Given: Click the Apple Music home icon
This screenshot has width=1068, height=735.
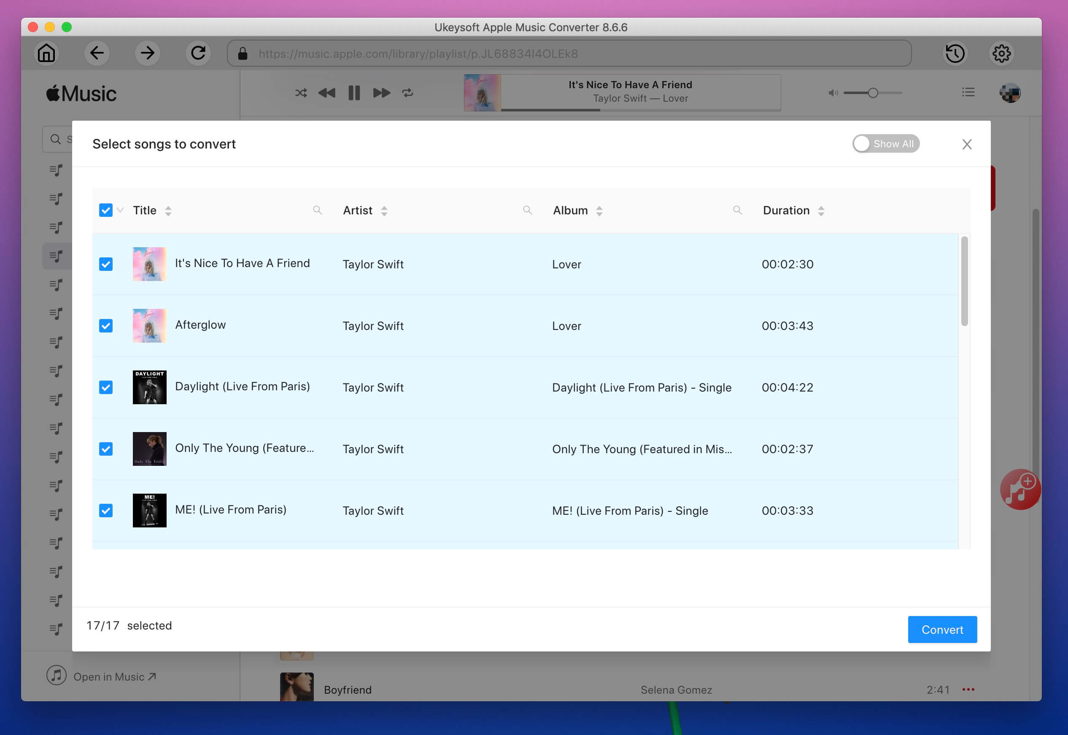Looking at the screenshot, I should (46, 54).
